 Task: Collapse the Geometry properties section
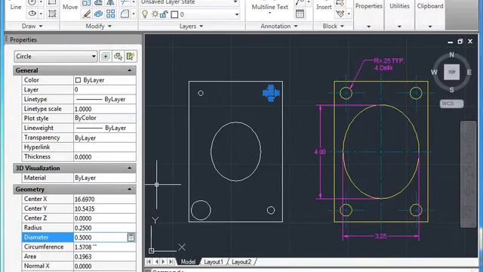click(130, 190)
